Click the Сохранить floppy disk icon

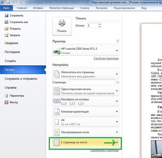pos(6,15)
